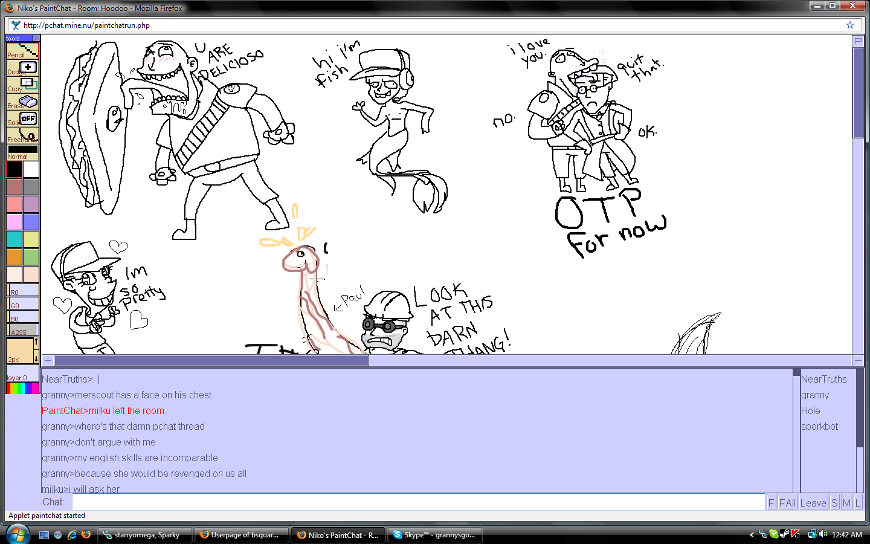This screenshot has height=544, width=870.
Task: Pick the Erase tool
Action: point(22,102)
